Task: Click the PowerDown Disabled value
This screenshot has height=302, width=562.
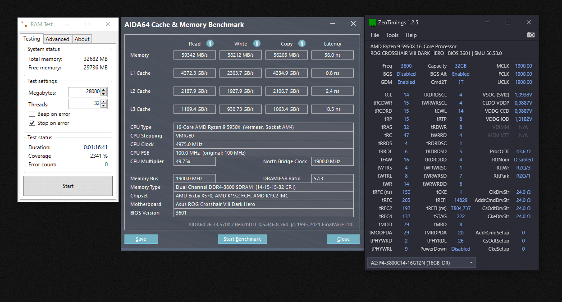Action: (x=461, y=249)
